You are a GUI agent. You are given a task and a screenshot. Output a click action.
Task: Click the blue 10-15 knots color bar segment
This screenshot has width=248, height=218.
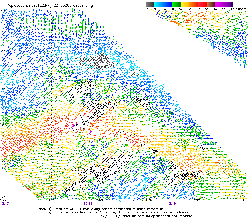(168, 4)
